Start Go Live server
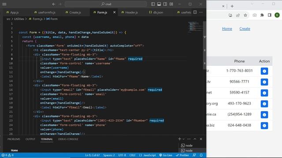 166,155
